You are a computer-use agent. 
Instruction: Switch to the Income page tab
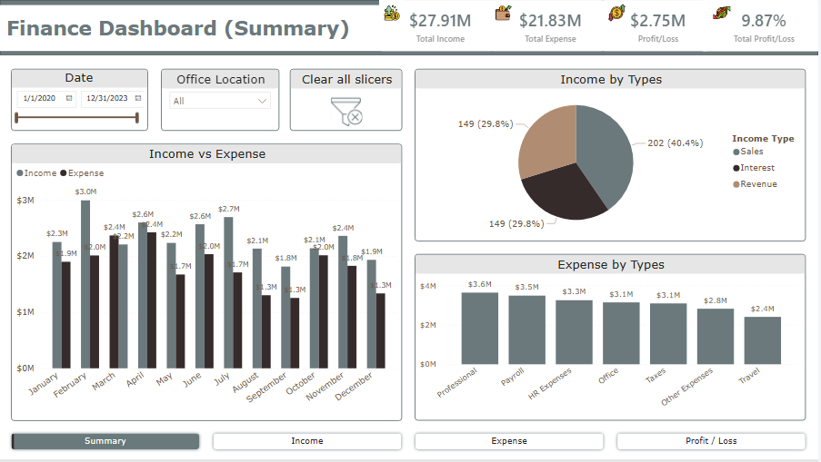point(307,441)
